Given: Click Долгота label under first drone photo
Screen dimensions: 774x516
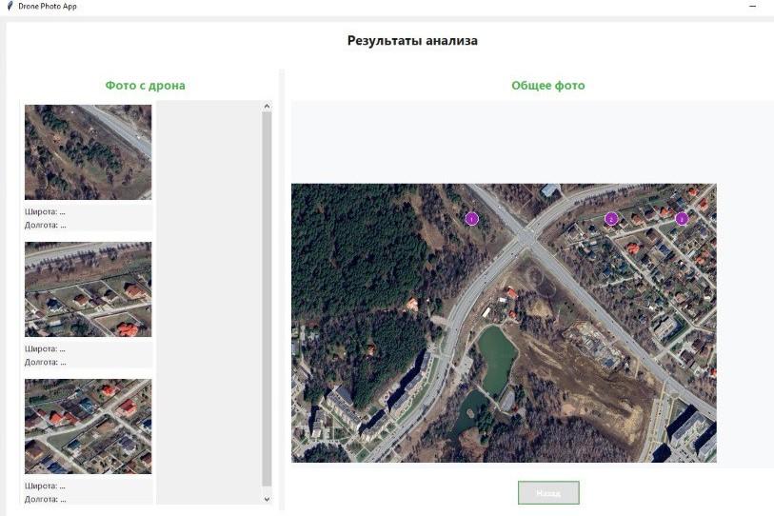Looking at the screenshot, I should tap(45, 226).
